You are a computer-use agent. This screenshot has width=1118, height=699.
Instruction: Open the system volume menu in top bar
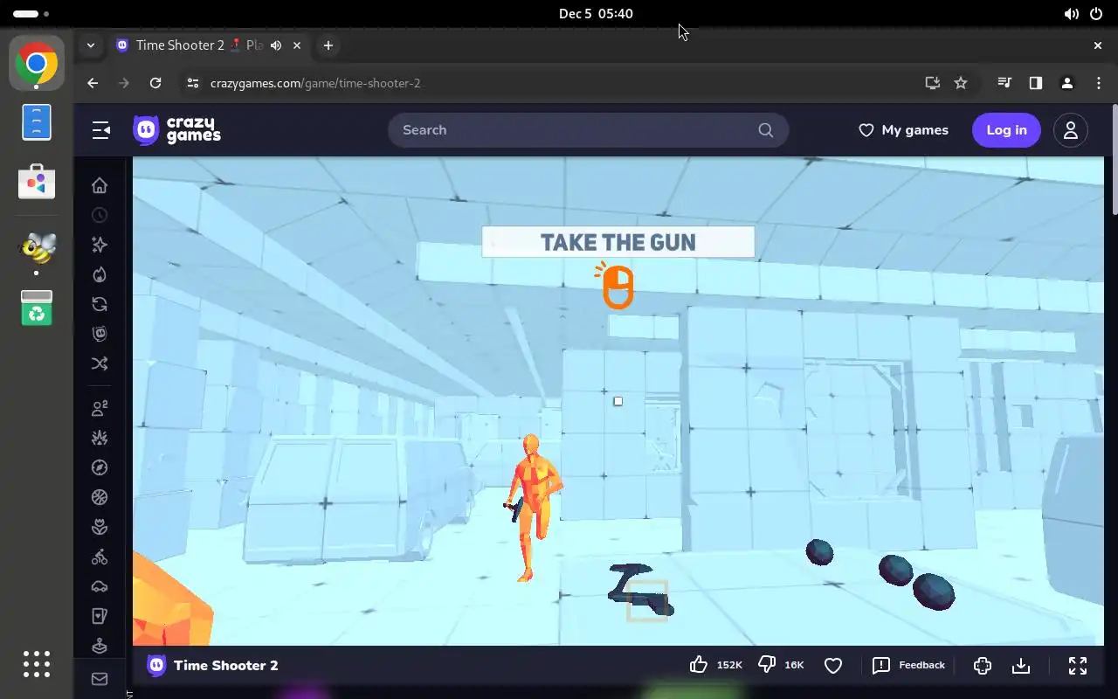point(1072,14)
